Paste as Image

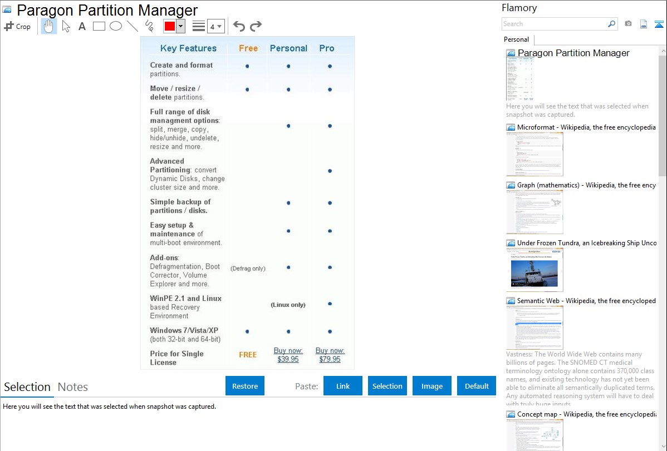pyautogui.click(x=431, y=386)
